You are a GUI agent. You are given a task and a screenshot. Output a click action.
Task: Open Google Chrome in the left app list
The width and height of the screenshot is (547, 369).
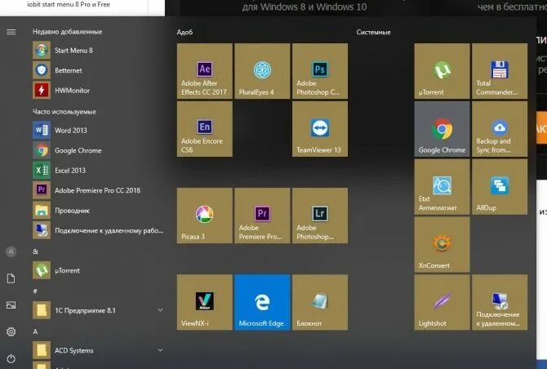(x=98, y=150)
